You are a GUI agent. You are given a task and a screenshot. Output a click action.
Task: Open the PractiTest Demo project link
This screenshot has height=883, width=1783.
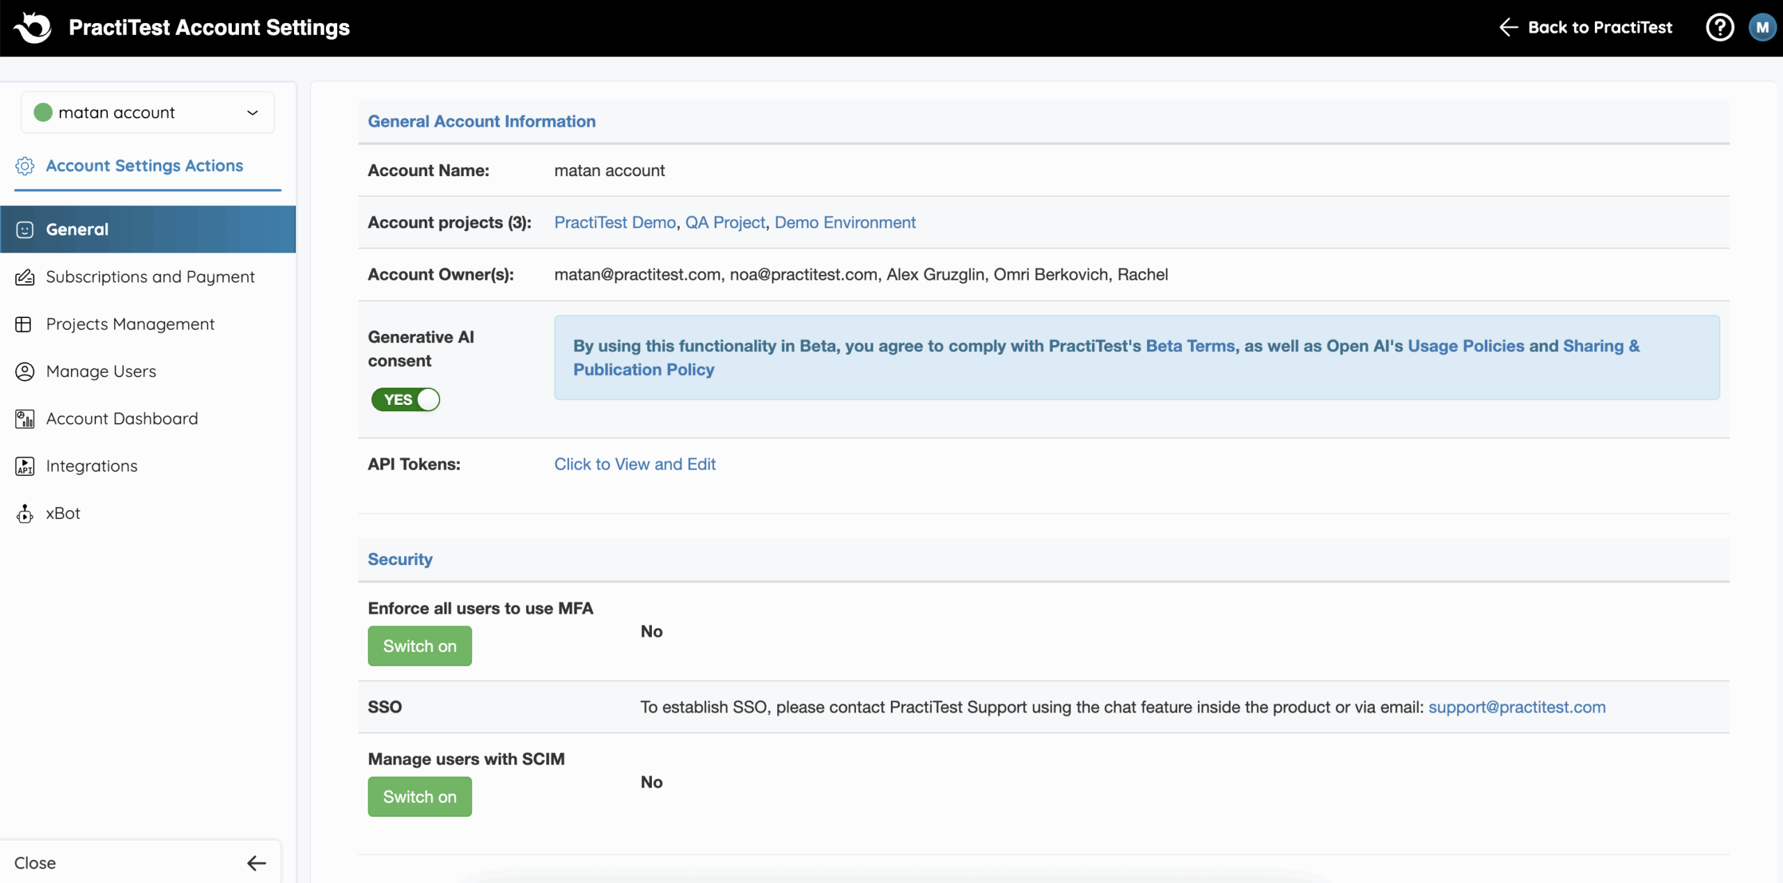[615, 223]
